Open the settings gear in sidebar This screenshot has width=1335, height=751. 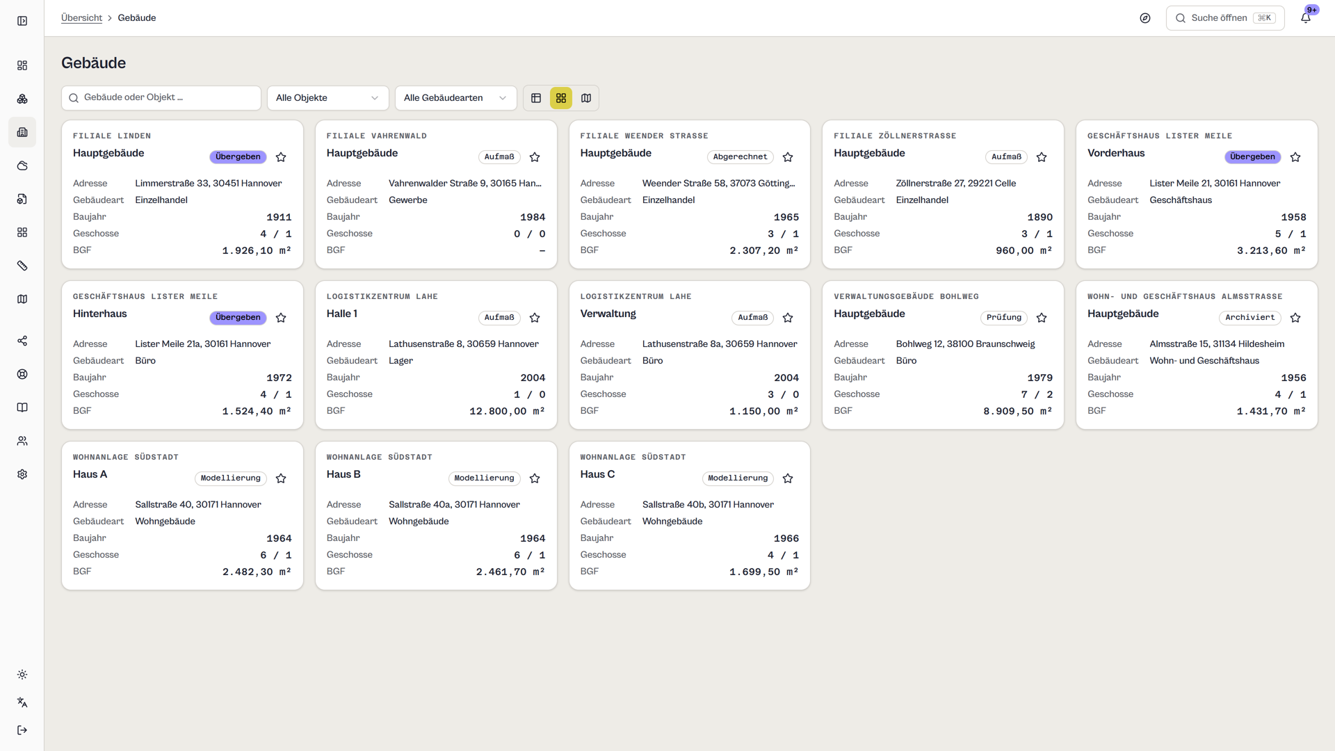coord(22,474)
